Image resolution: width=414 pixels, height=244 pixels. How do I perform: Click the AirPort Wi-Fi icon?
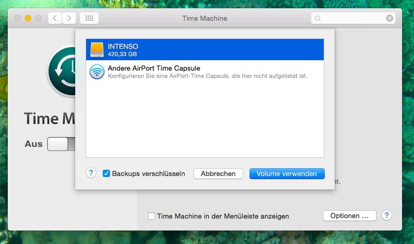(97, 72)
